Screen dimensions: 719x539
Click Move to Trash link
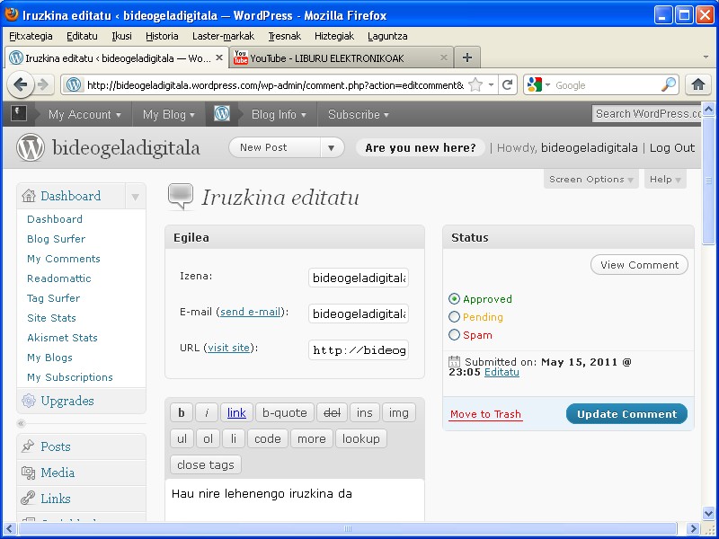(x=485, y=414)
